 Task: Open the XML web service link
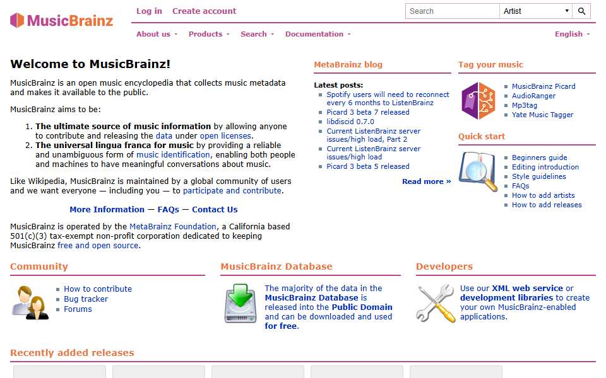click(x=527, y=288)
